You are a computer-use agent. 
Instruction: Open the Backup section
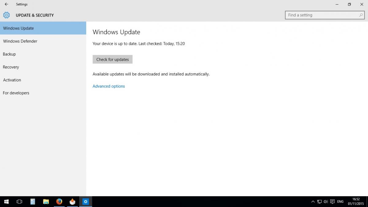point(43,54)
